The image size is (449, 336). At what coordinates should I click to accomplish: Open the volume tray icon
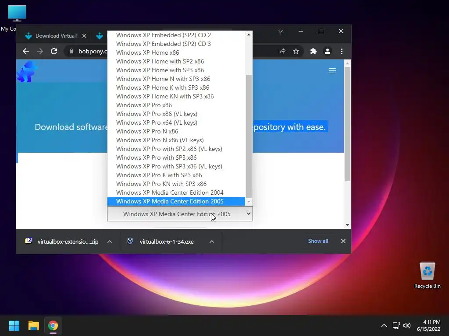click(x=406, y=325)
